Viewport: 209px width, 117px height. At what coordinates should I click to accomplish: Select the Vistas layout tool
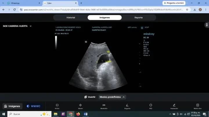click(57, 106)
